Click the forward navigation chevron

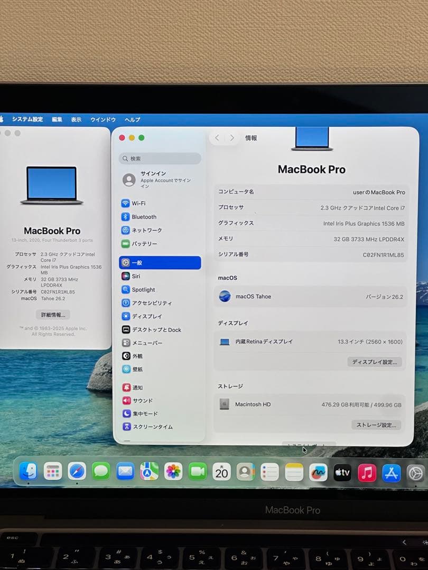pyautogui.click(x=232, y=137)
